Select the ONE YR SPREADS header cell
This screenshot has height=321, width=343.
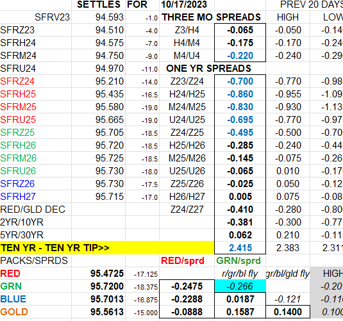coord(208,69)
